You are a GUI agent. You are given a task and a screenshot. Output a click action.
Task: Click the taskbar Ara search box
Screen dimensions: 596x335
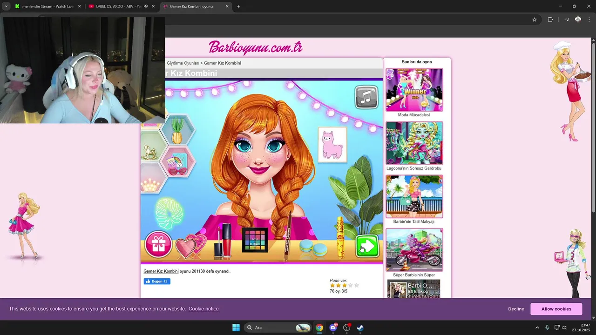tap(278, 328)
